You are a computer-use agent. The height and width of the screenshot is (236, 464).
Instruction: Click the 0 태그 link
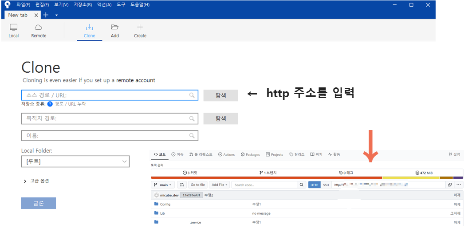(x=346, y=173)
